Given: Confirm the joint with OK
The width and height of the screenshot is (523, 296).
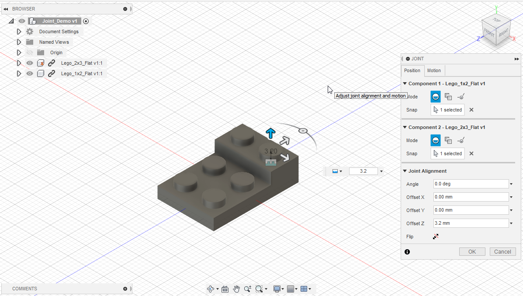Looking at the screenshot, I should coord(472,251).
